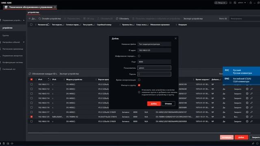Click the sound icon in the bottom-left status bar
Screen dimensions: 260x146
pyautogui.click(x=12, y=144)
